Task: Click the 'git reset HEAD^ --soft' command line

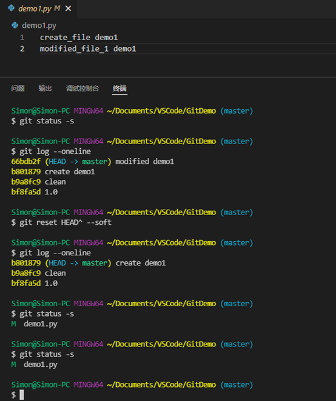Action: (61, 222)
